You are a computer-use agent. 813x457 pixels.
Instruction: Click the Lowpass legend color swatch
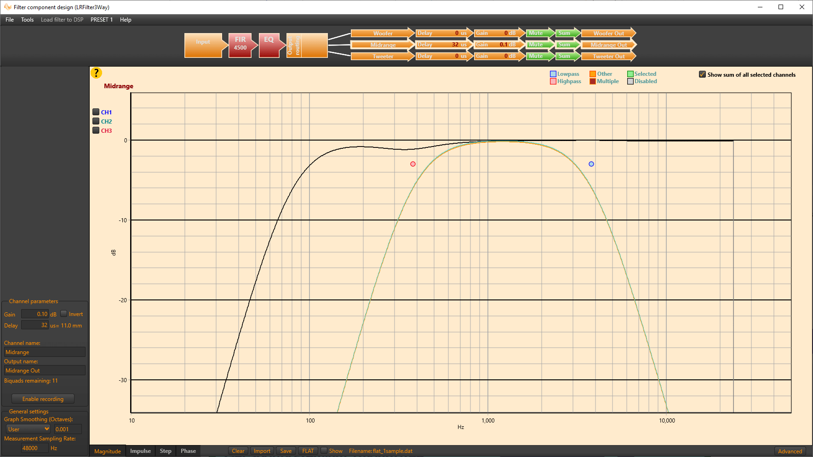[553, 74]
